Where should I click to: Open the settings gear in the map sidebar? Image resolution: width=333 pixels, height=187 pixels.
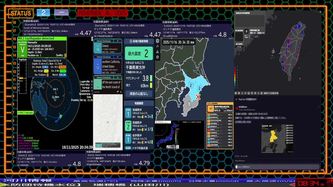(157, 57)
